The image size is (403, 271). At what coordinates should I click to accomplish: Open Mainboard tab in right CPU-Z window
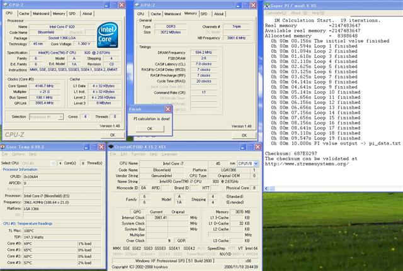click(x=173, y=14)
